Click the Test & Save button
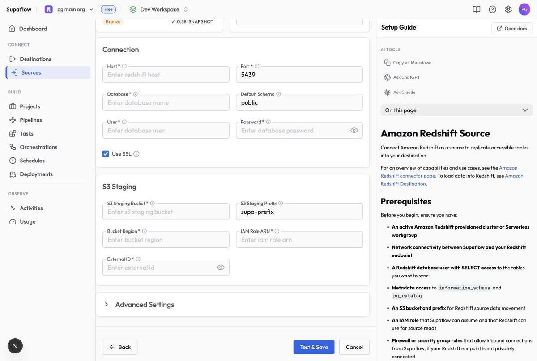 [x=314, y=347]
